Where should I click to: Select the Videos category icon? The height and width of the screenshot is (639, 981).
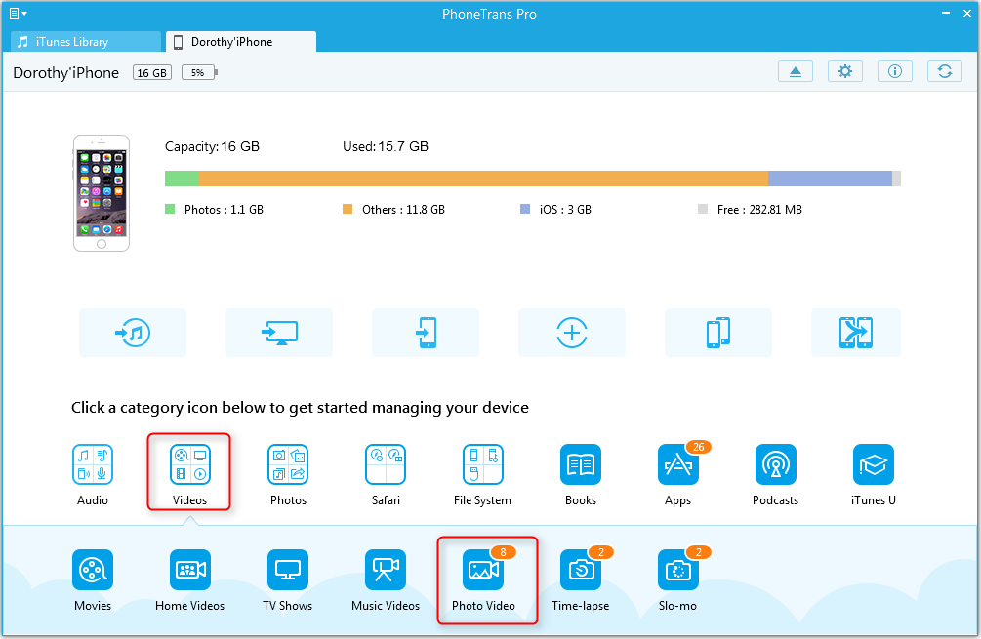click(190, 465)
